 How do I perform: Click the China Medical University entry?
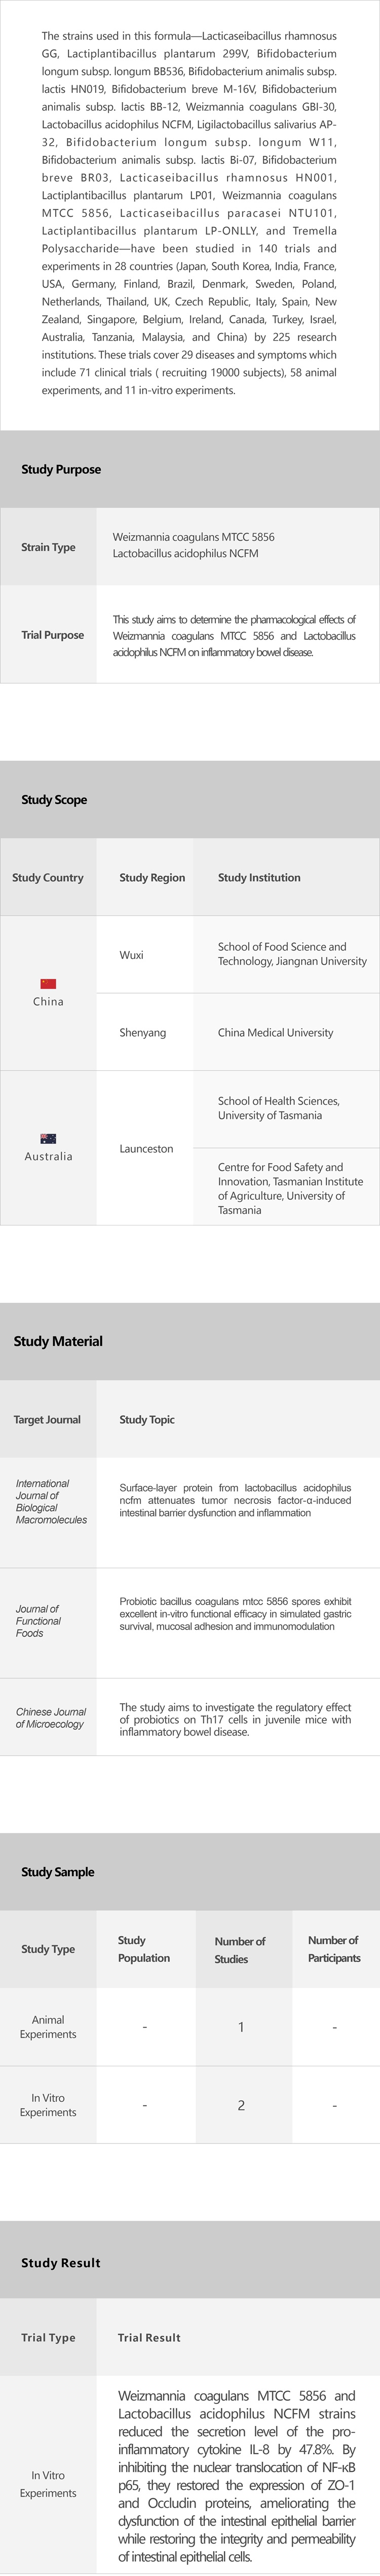pos(275,1032)
